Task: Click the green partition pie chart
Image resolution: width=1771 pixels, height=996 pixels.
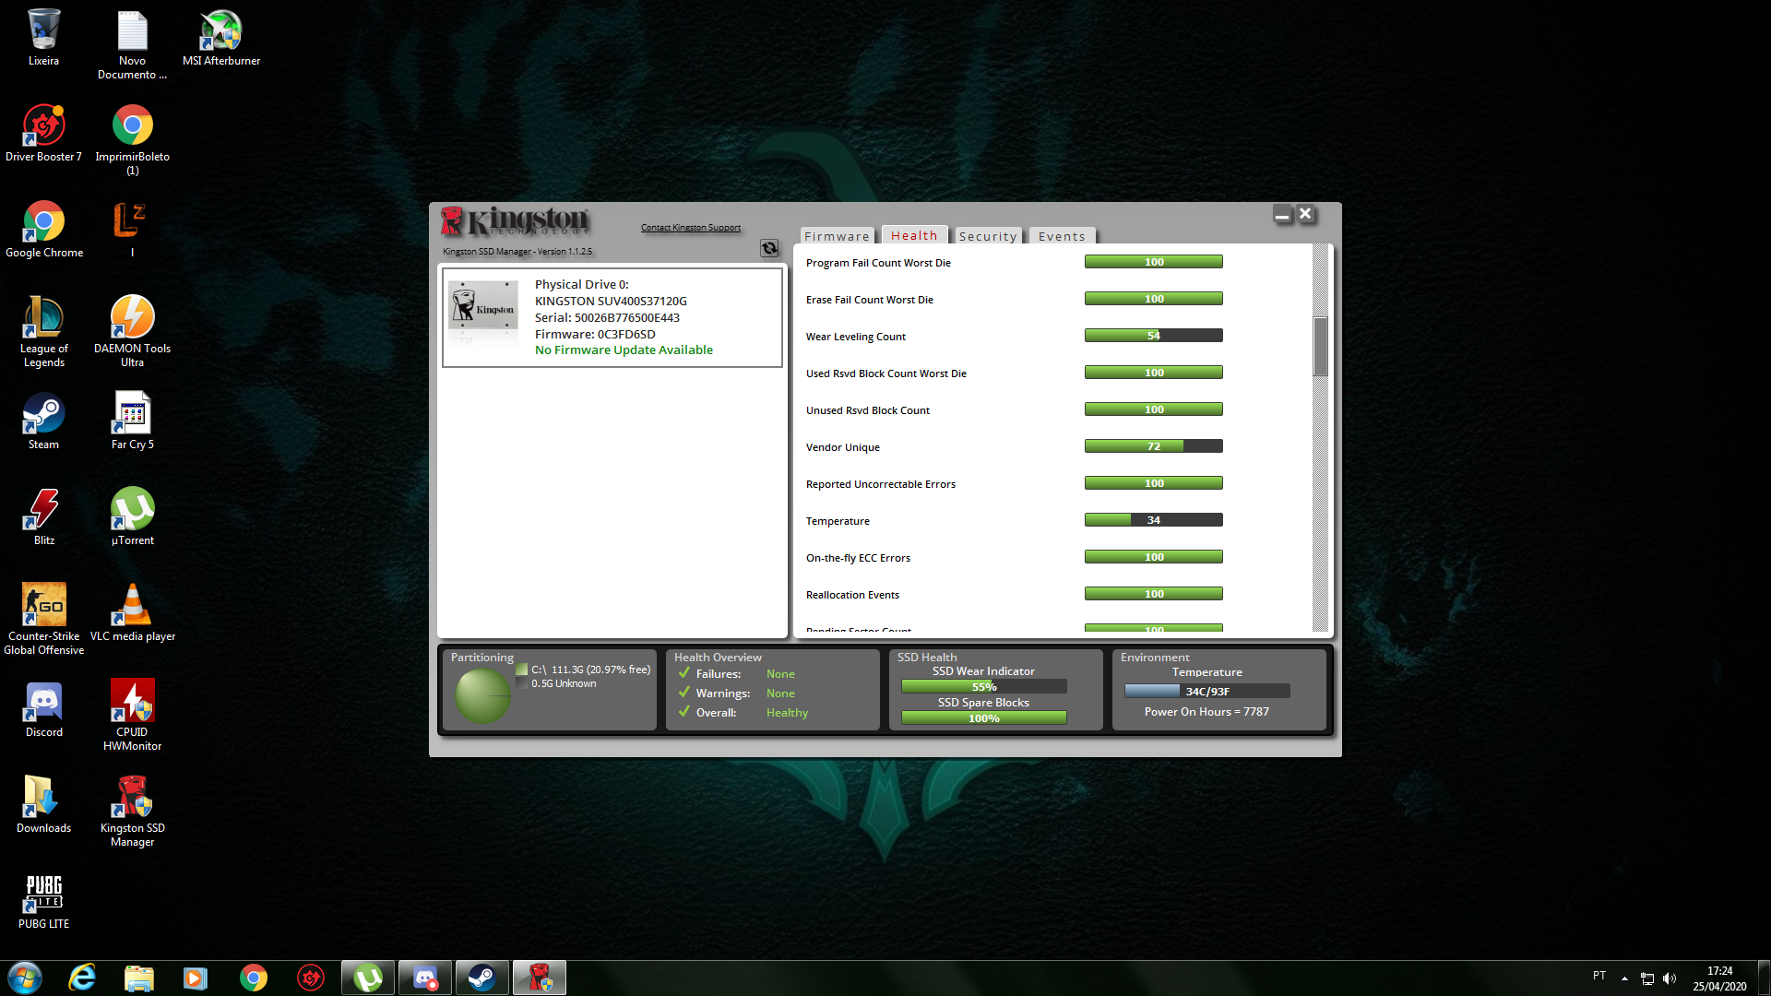Action: 482,695
